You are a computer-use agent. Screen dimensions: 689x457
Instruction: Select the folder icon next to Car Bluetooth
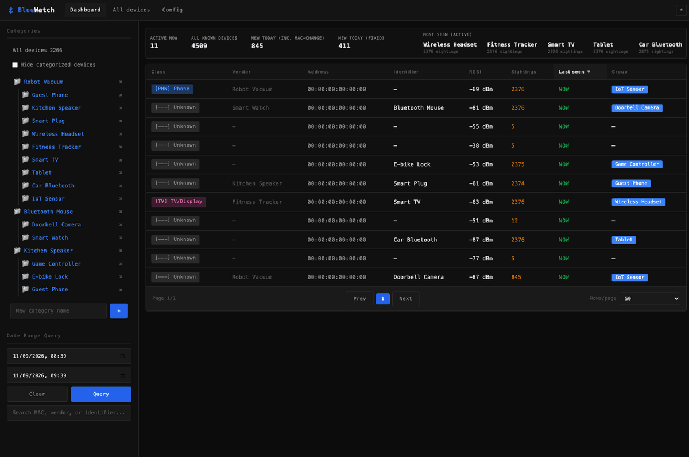coord(25,186)
